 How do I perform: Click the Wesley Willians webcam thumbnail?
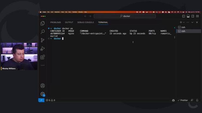pyautogui.click(x=19, y=56)
